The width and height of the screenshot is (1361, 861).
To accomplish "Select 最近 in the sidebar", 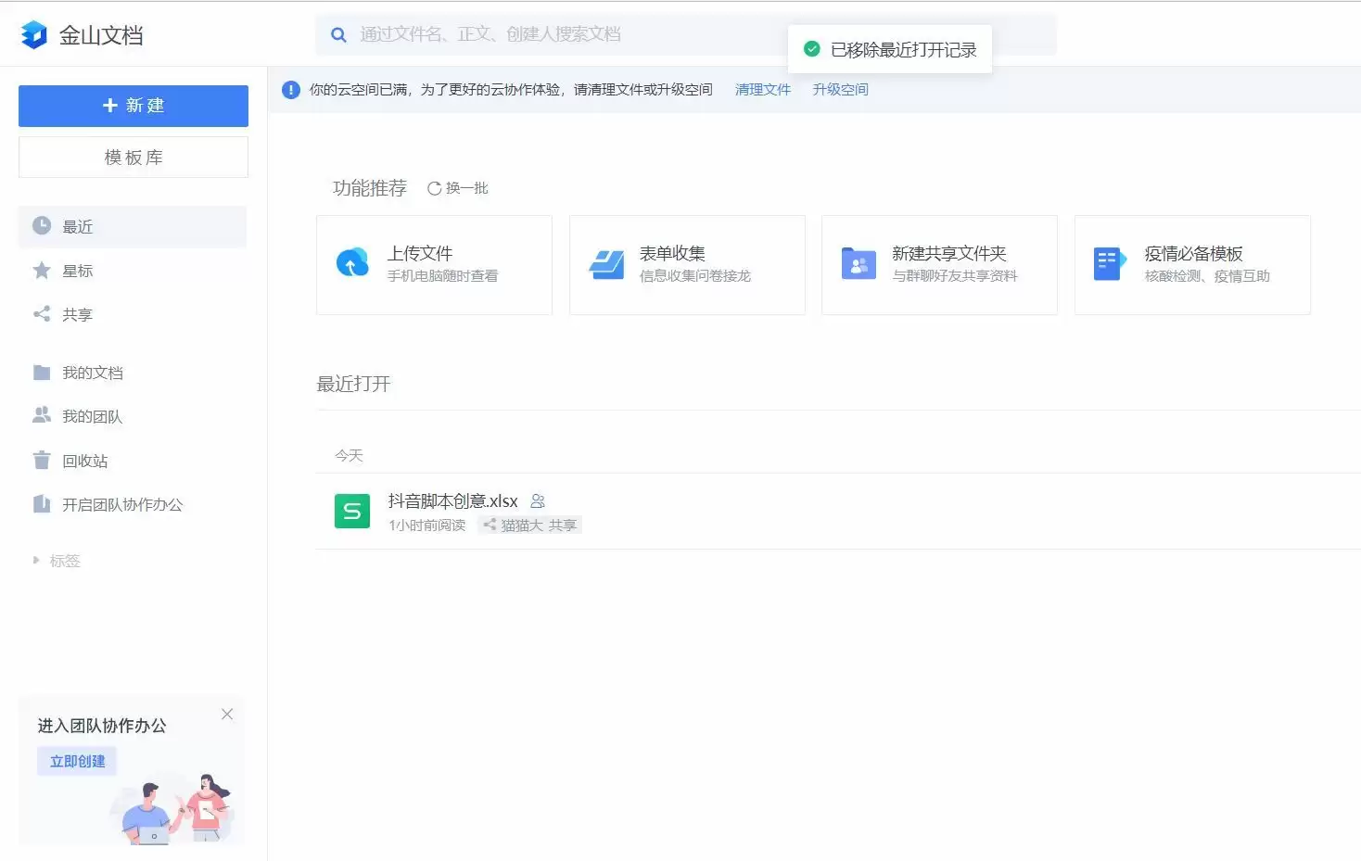I will coord(77,225).
